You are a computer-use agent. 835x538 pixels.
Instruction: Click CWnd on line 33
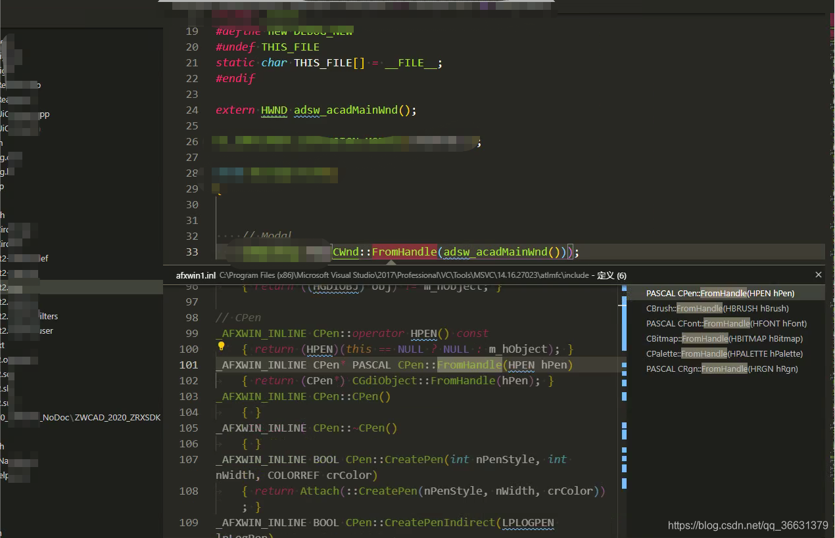(x=346, y=252)
